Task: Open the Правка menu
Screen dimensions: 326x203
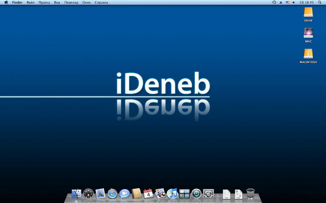Action: click(44, 2)
